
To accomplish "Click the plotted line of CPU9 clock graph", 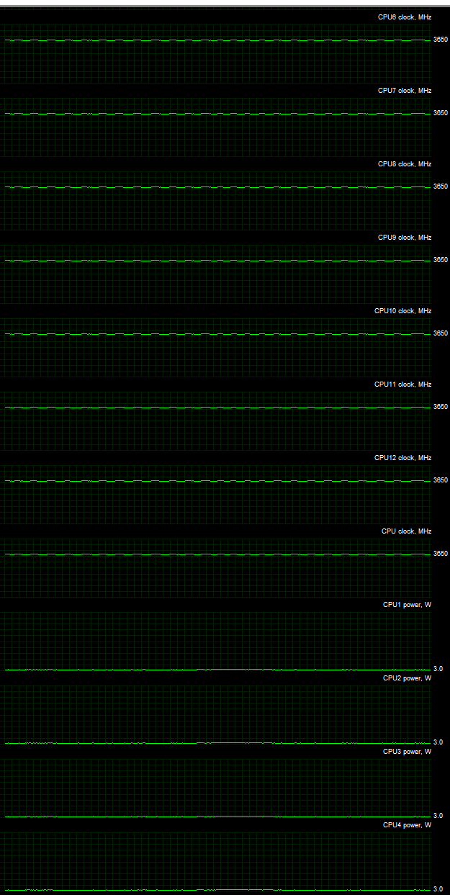I will [216, 261].
